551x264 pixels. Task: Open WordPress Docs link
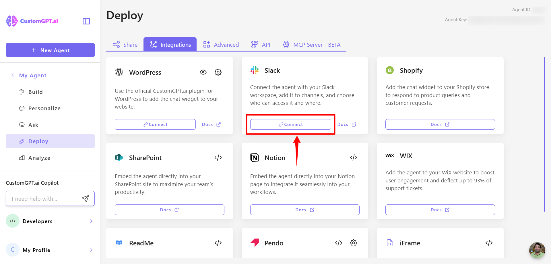click(x=212, y=124)
